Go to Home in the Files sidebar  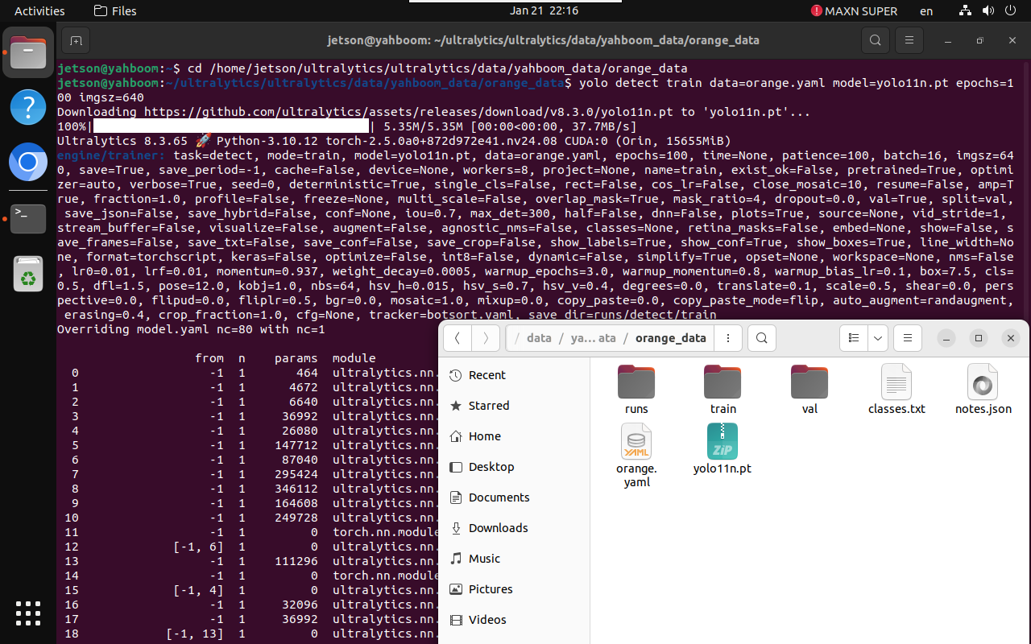click(x=514, y=436)
